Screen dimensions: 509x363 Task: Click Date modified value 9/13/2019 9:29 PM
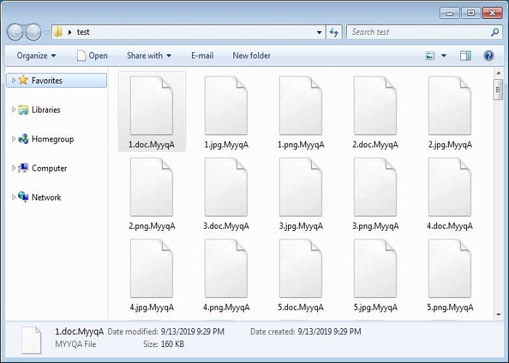[193, 332]
